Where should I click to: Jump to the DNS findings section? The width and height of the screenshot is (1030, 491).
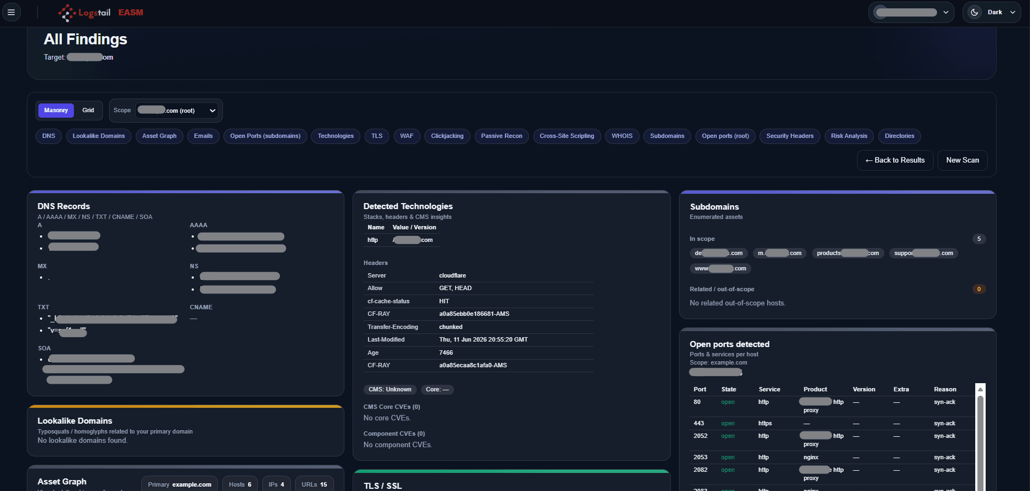coord(49,136)
